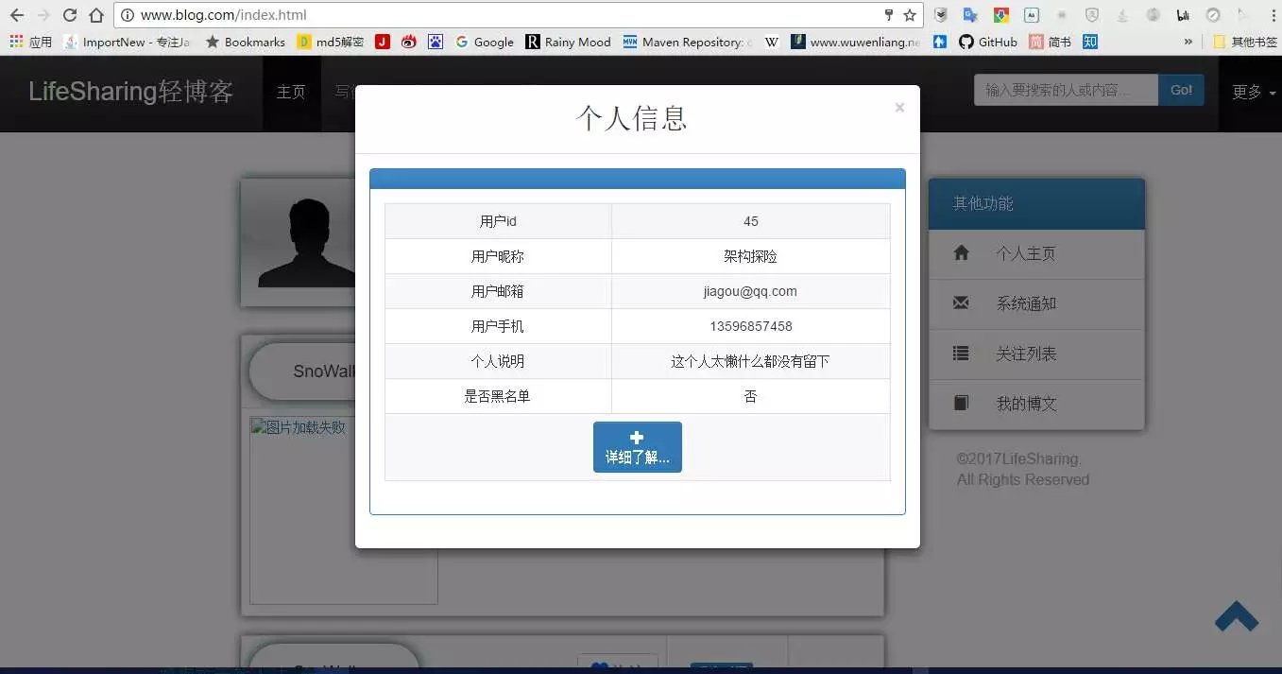Click the 这个人太懒什么都没有留下 cell

[x=751, y=361]
